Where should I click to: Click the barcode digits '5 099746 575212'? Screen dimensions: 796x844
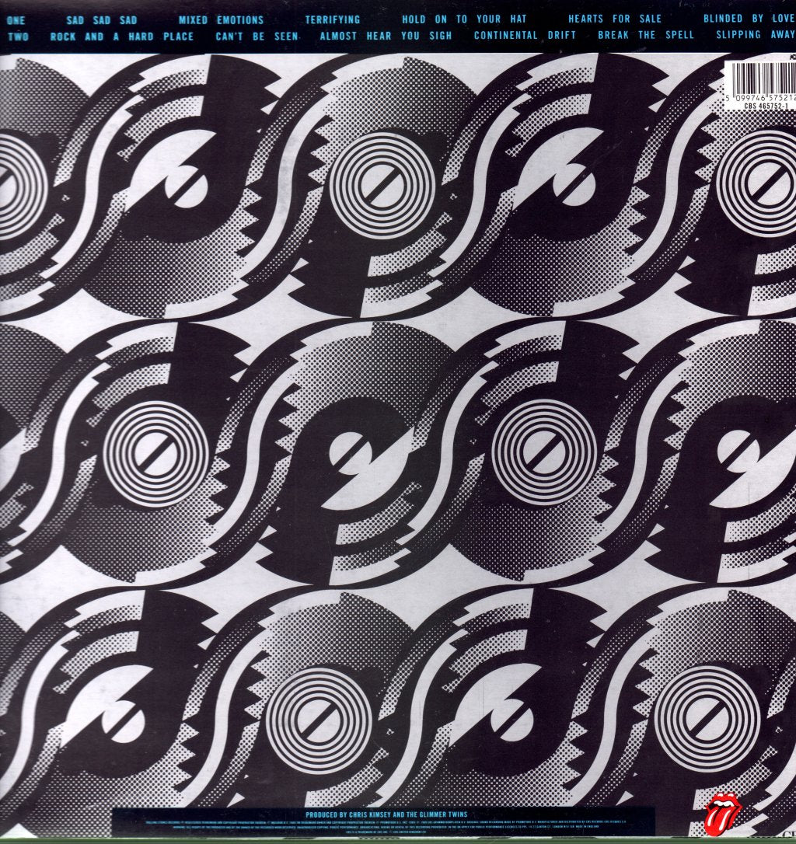[x=760, y=98]
